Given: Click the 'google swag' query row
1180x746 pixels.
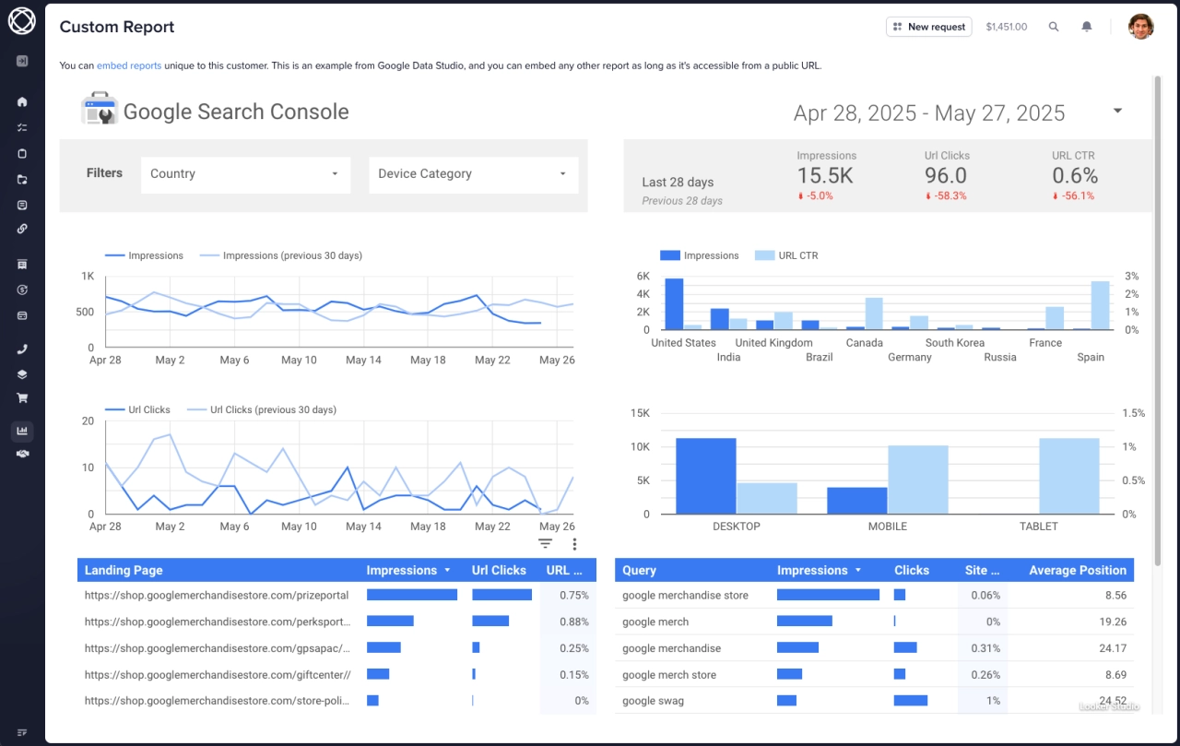Looking at the screenshot, I should coord(874,701).
